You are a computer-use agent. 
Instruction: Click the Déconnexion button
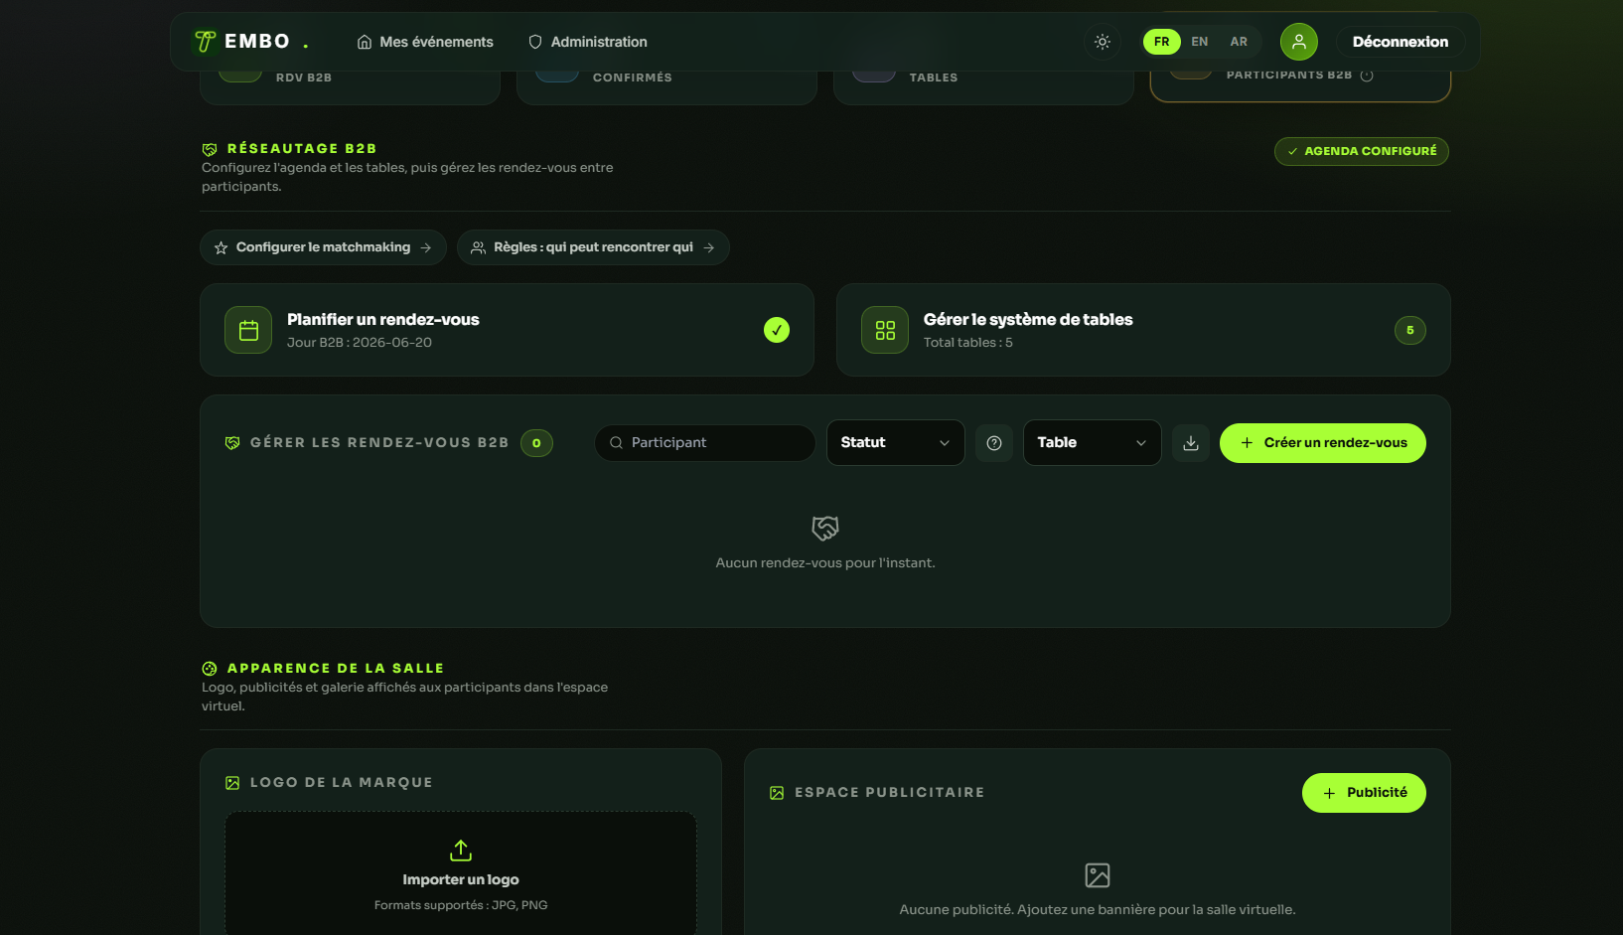point(1401,42)
